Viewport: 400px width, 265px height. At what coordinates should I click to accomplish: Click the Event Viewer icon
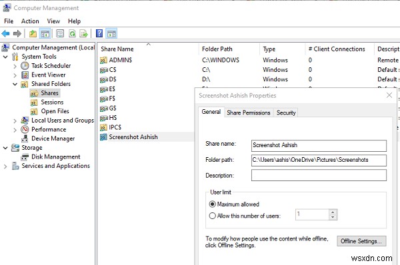click(25, 75)
